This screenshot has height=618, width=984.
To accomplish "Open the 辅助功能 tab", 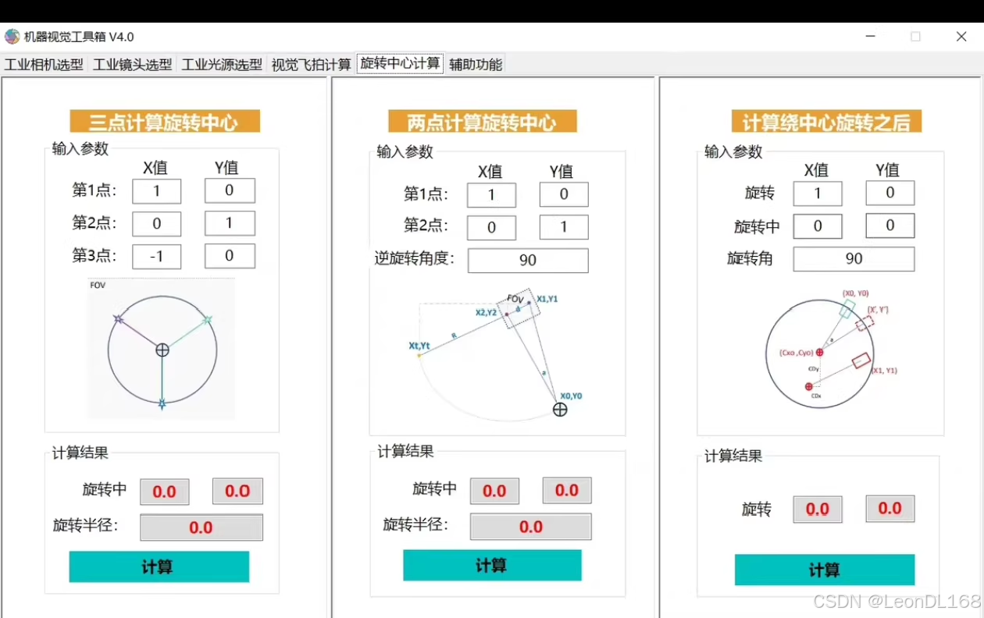I will pyautogui.click(x=476, y=65).
